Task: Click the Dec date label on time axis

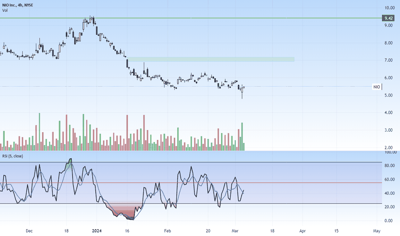Action: pos(29,231)
